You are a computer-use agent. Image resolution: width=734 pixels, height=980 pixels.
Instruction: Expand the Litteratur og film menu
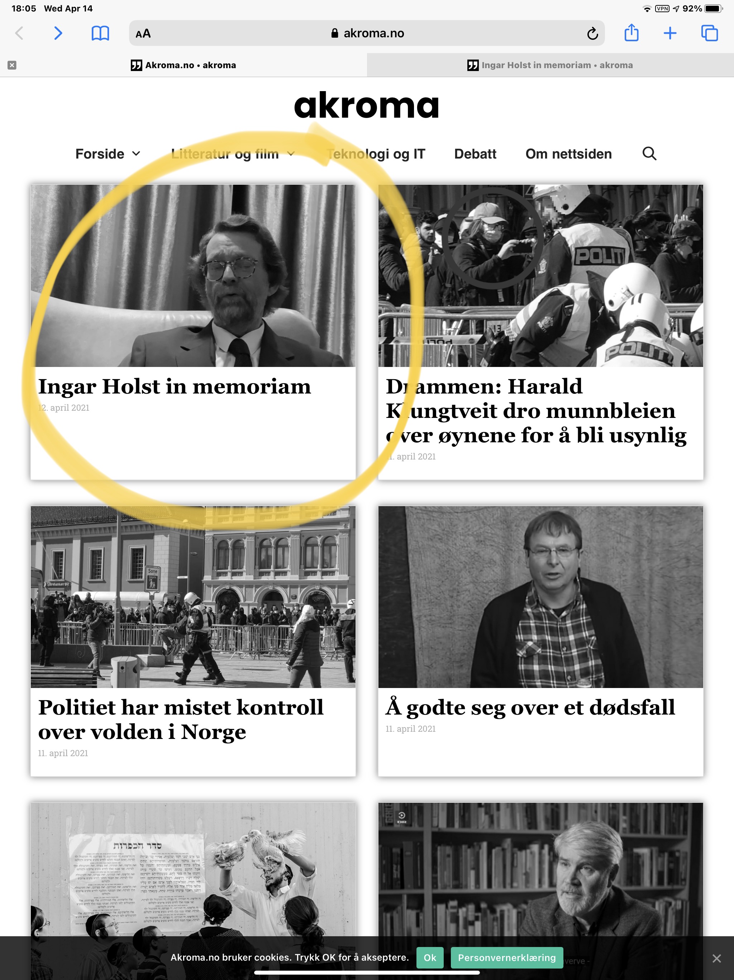tap(233, 154)
